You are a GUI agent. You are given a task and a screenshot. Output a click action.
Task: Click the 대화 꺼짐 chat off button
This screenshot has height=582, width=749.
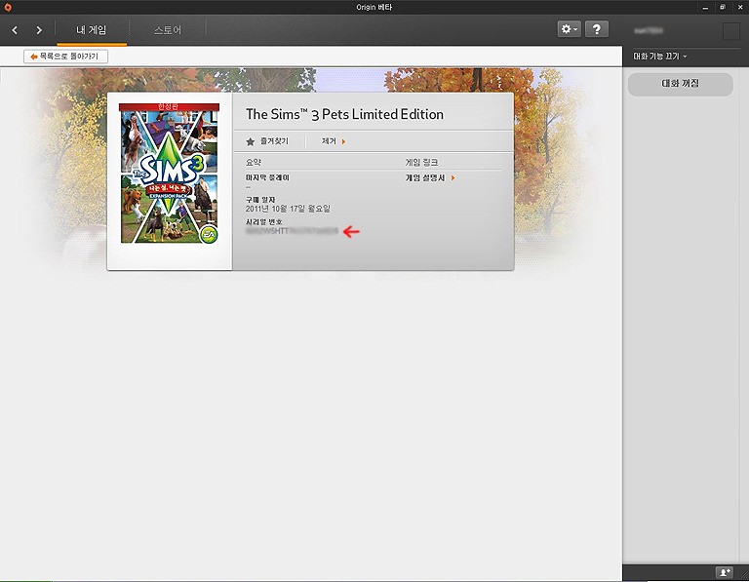680,84
